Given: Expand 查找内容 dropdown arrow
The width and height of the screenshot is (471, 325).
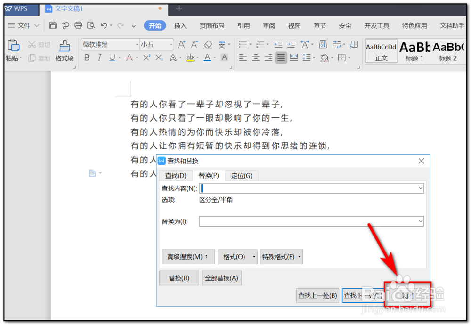Looking at the screenshot, I should 420,188.
